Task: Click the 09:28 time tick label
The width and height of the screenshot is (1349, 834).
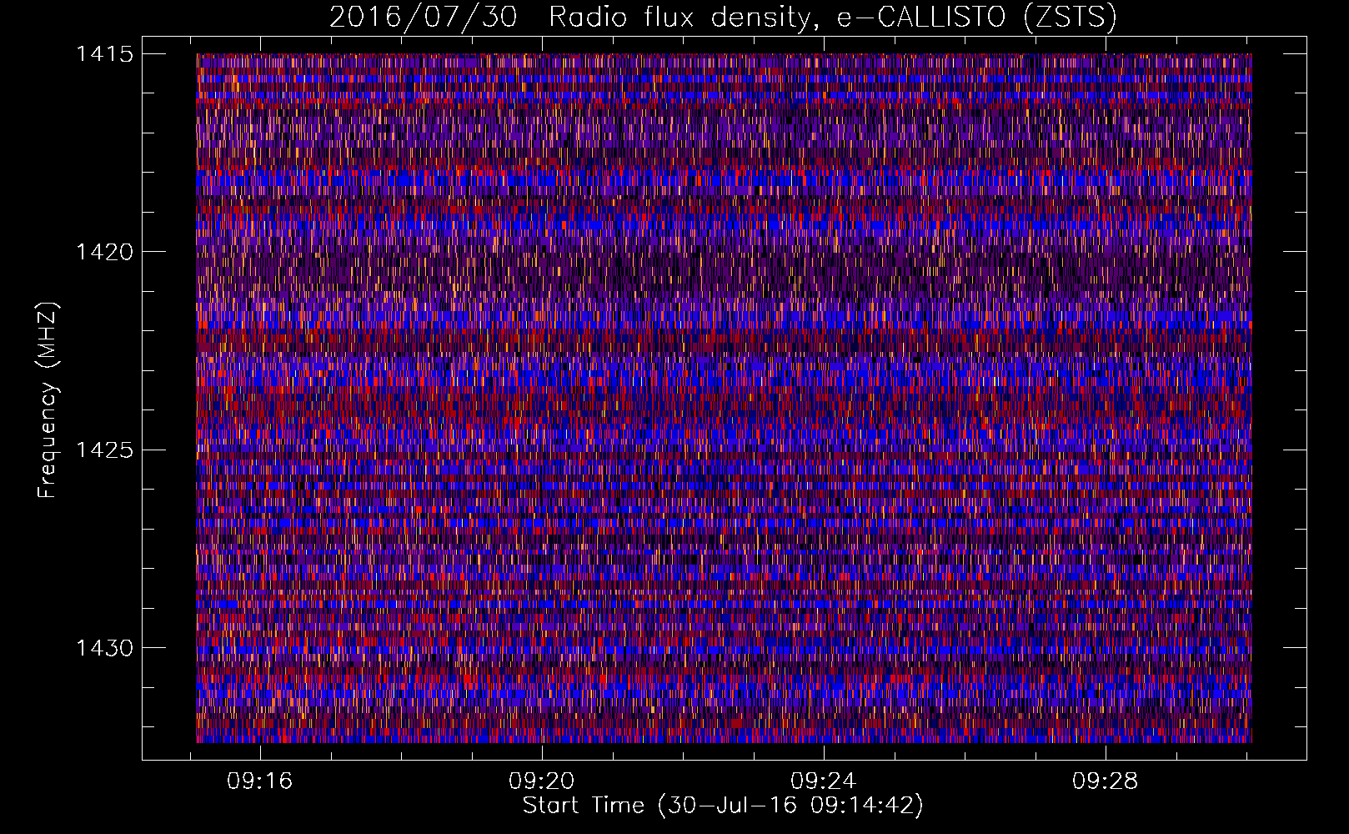Action: [x=1106, y=781]
